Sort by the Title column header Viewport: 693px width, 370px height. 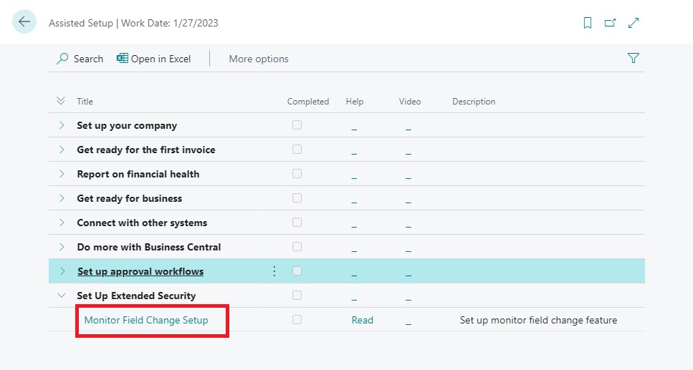(85, 102)
